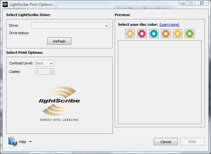Click the Help label text
The width and height of the screenshot is (211, 154).
click(x=22, y=142)
